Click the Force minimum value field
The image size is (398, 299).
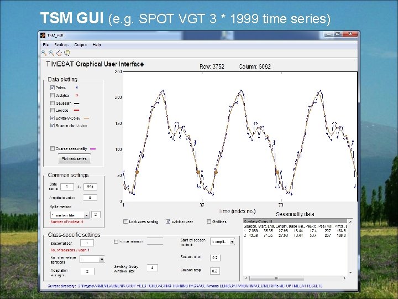click(x=155, y=241)
